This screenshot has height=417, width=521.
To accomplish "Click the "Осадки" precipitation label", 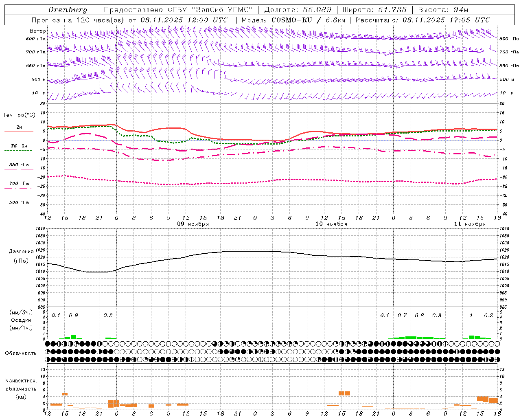I will tap(22, 320).
